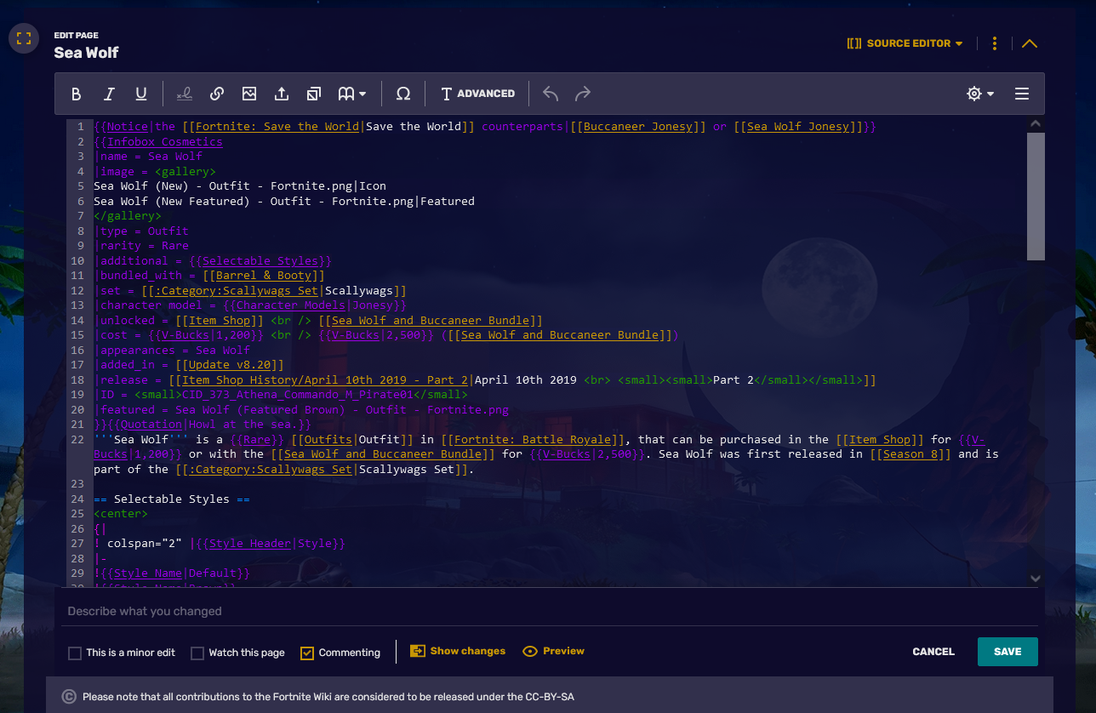1096x713 pixels.
Task: Focus the 'Describe what you changed' field
Action: [551, 611]
